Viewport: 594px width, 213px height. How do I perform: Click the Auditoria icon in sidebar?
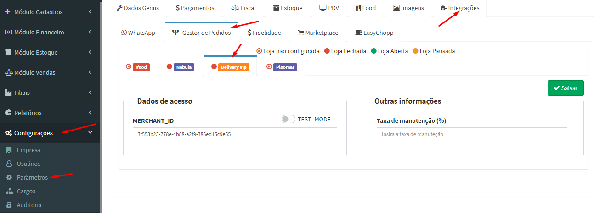point(9,205)
